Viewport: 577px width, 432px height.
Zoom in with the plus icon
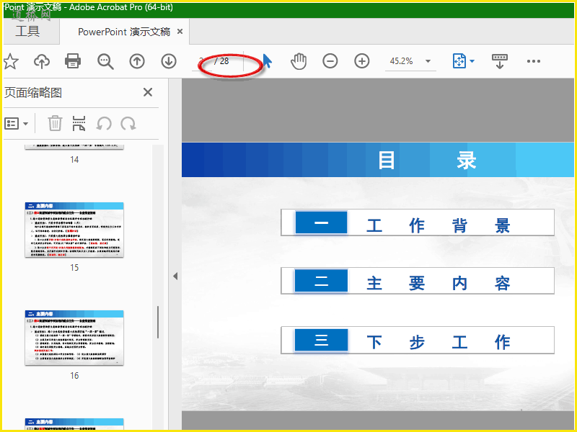tap(362, 61)
